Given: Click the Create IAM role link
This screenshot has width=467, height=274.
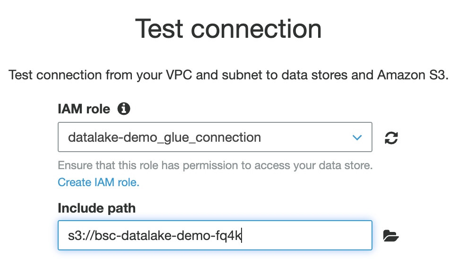Looking at the screenshot, I should [x=98, y=182].
